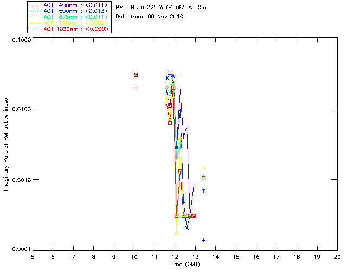Image resolution: width=347 pixels, height=278 pixels.
Task: Click the lowest blue asterisk near time 12.6
Action: point(187,228)
